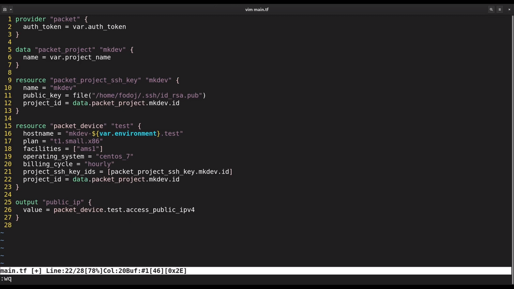Click data.packet_project.mkdev.id on line 22
The image size is (514, 289).
126,180
